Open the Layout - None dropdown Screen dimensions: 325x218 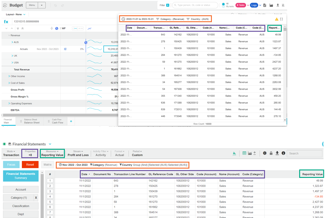coord(16,14)
